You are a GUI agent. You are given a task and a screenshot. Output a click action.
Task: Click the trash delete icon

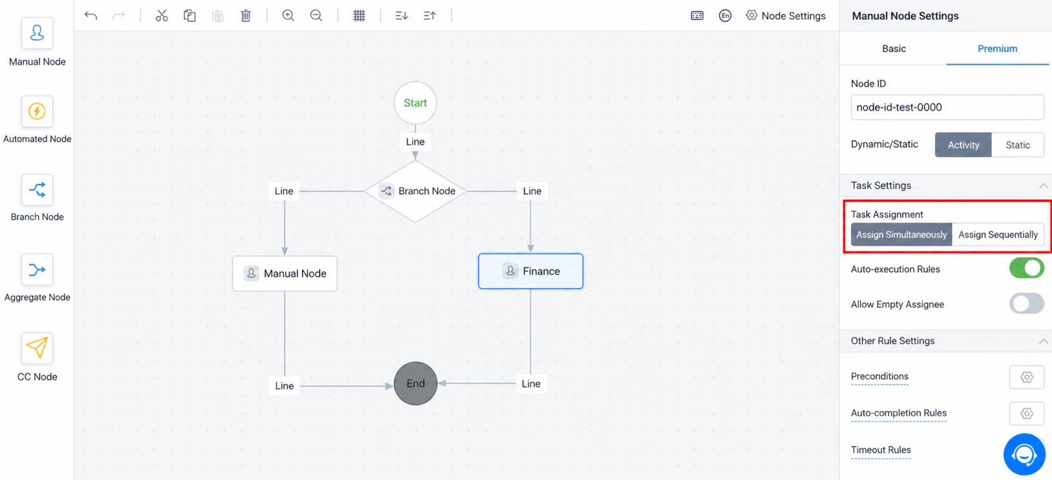(x=246, y=15)
